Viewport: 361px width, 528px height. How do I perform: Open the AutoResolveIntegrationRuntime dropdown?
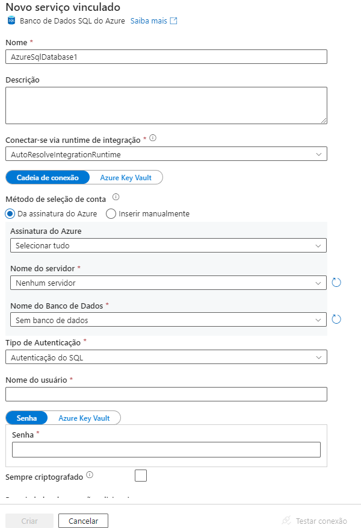coord(166,154)
